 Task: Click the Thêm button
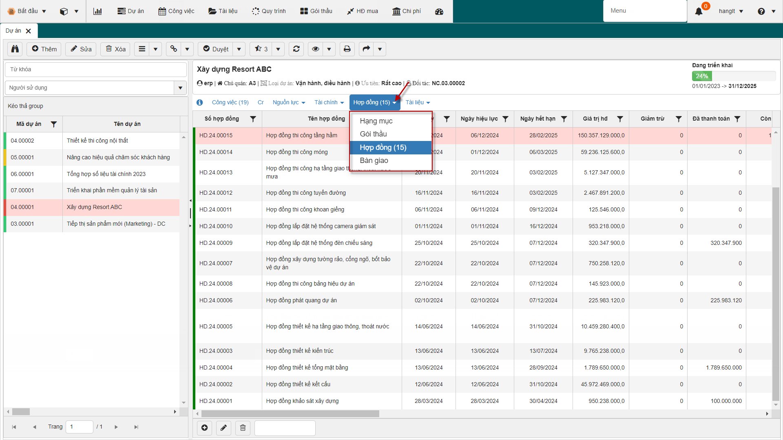point(44,49)
